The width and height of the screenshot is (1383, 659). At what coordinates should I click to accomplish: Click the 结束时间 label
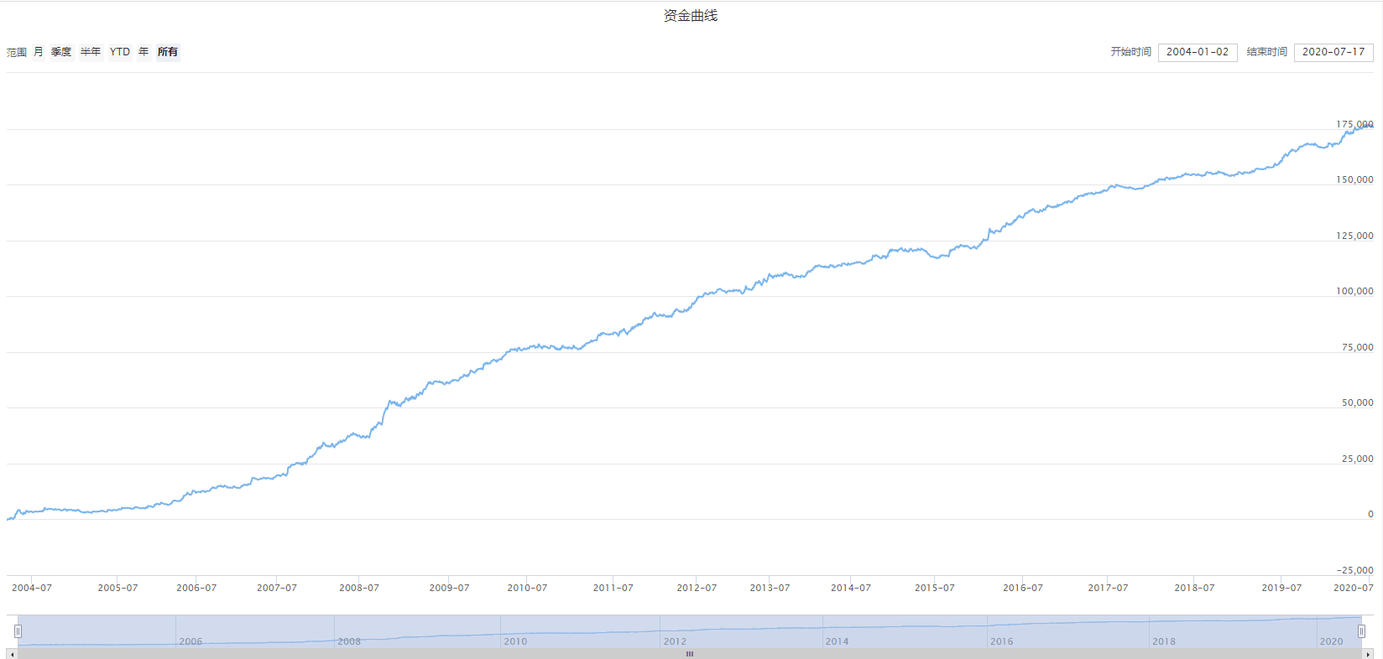pyautogui.click(x=1267, y=52)
